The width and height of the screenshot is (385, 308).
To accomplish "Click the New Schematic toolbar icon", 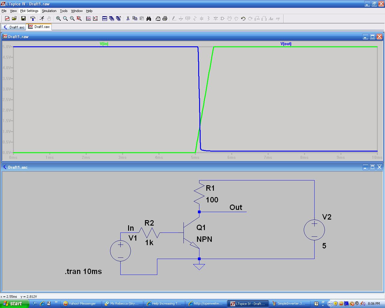I will 7,19.
